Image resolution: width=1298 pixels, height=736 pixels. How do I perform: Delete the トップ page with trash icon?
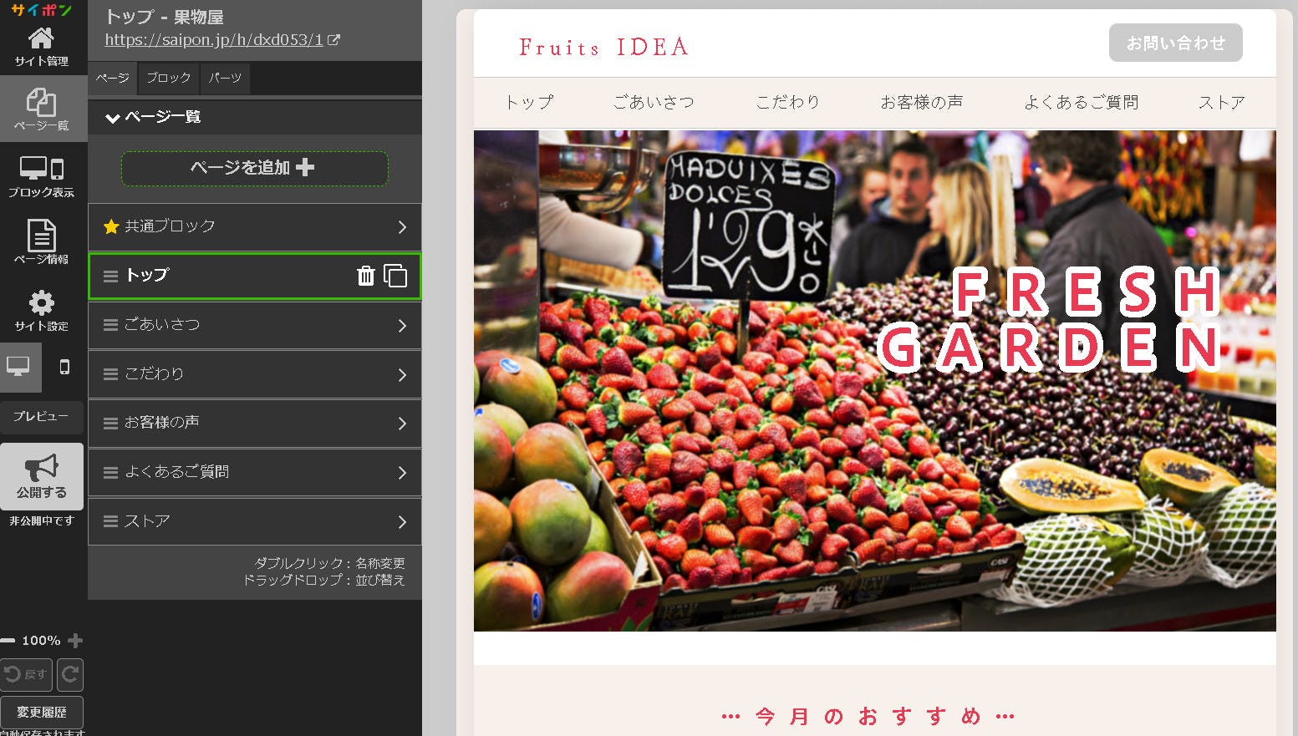pos(365,276)
